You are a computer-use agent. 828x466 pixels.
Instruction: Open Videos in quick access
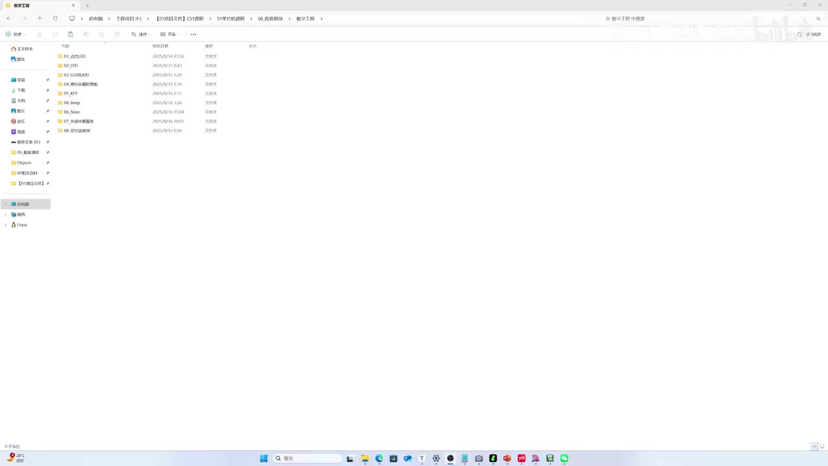click(x=18, y=131)
